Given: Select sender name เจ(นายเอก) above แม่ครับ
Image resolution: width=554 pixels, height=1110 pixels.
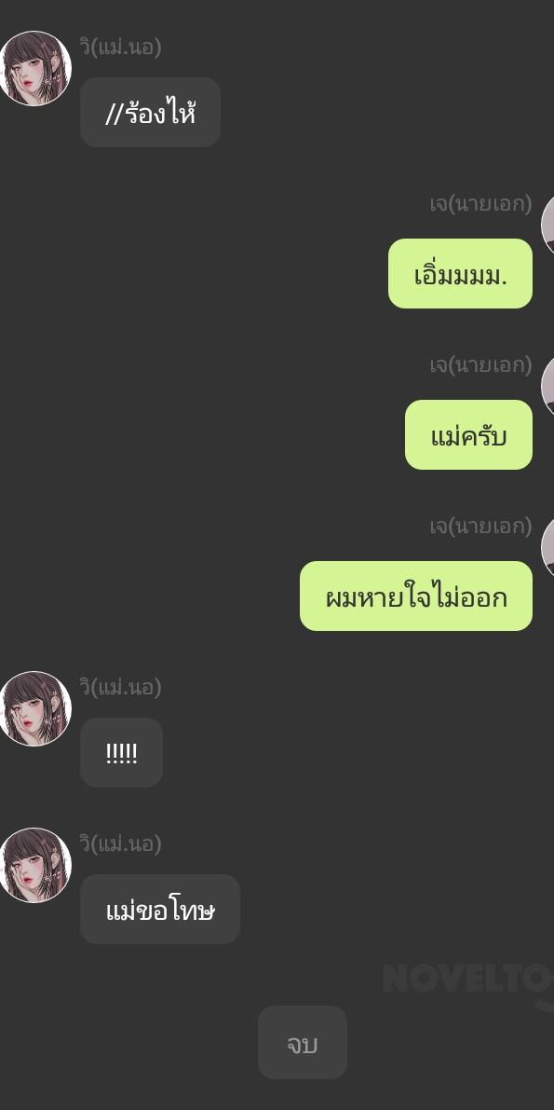Looking at the screenshot, I should 480,365.
